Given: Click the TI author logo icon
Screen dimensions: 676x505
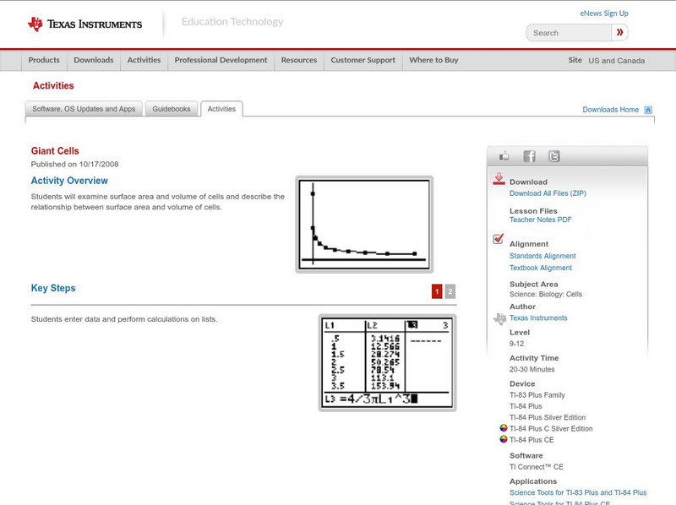Looking at the screenshot, I should click(x=499, y=319).
